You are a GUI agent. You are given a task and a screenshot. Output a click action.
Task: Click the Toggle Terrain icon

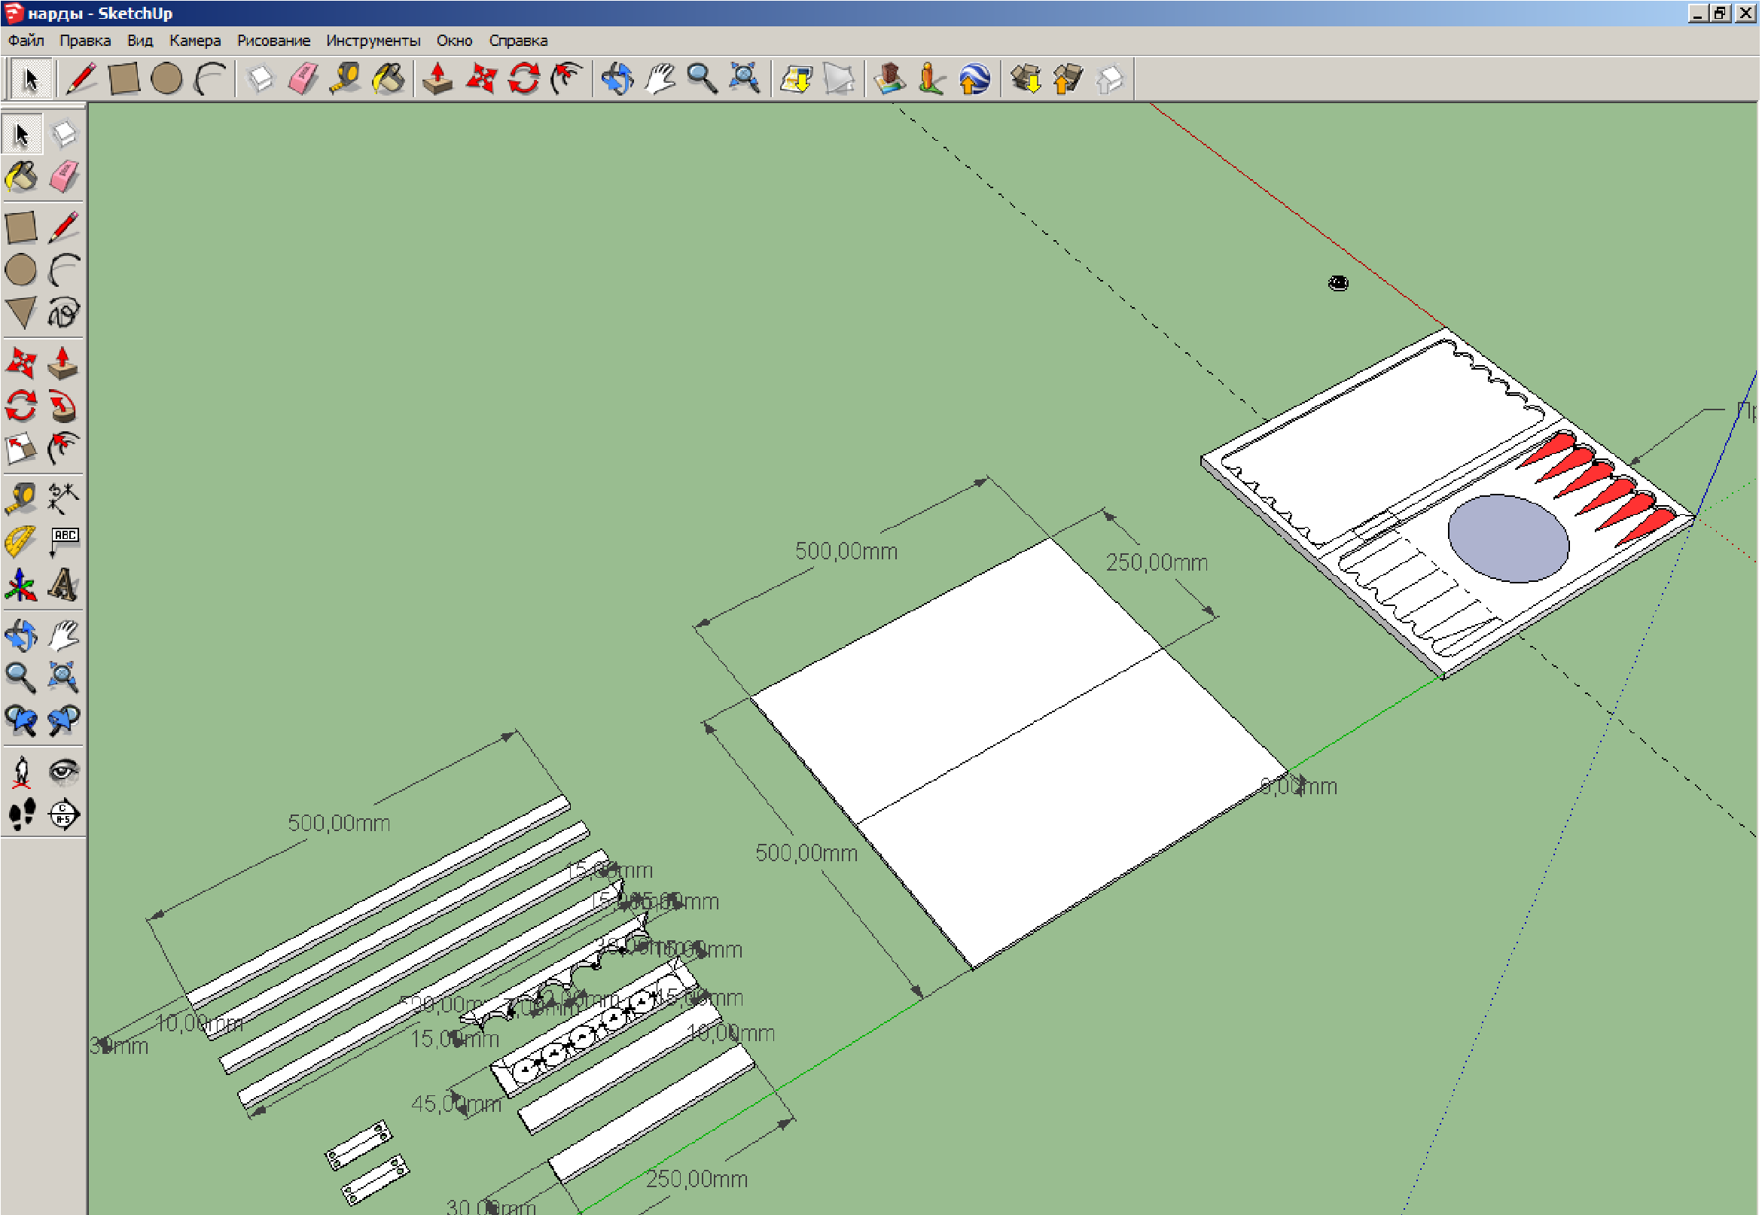pyautogui.click(x=839, y=78)
